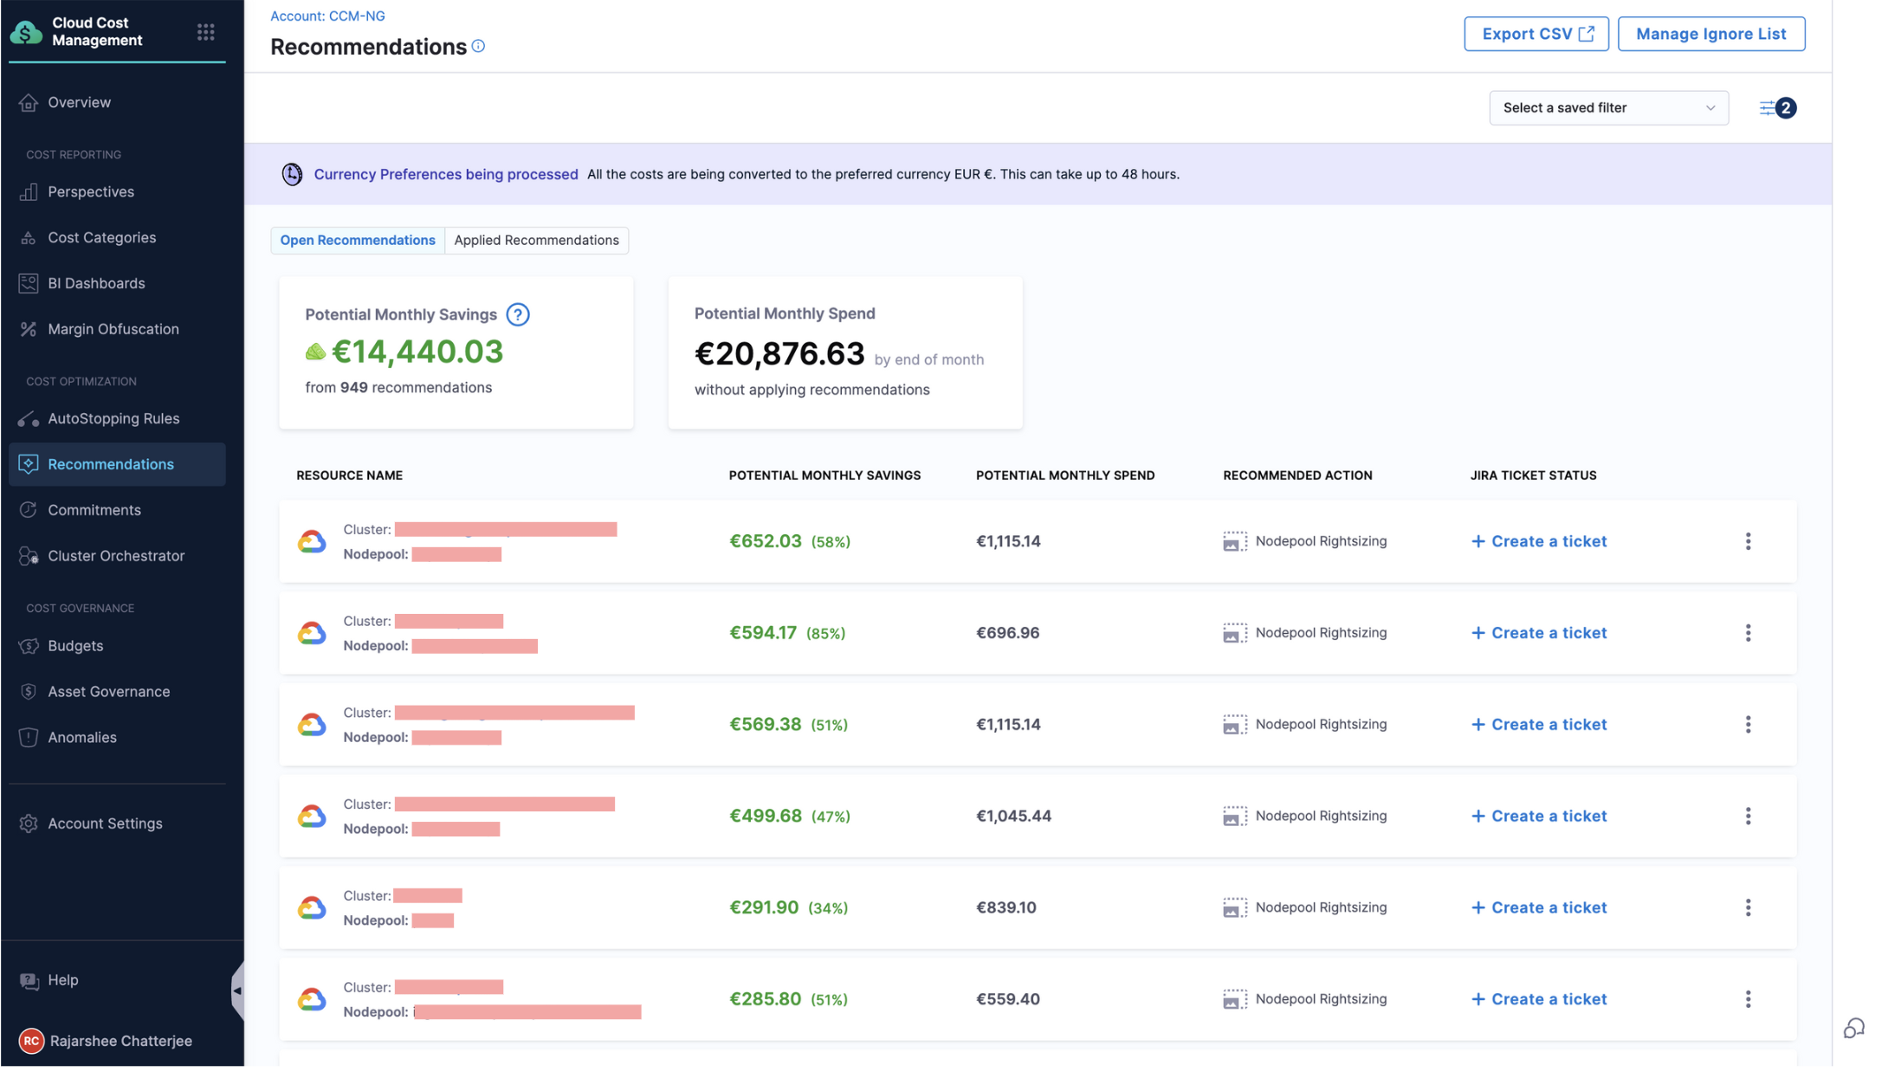Open kebab menu for €652.03 recommendation

[x=1748, y=541]
